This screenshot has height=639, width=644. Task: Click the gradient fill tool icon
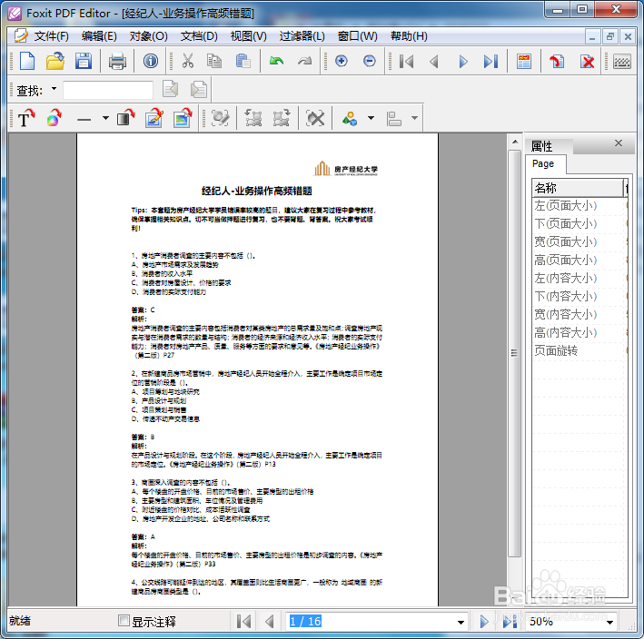click(125, 118)
